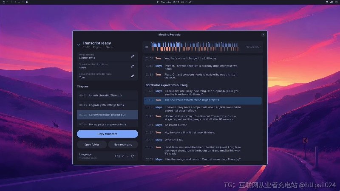Select line 'Yes, that's a small change'
This screenshot has height=191, width=340.
pos(203,59)
